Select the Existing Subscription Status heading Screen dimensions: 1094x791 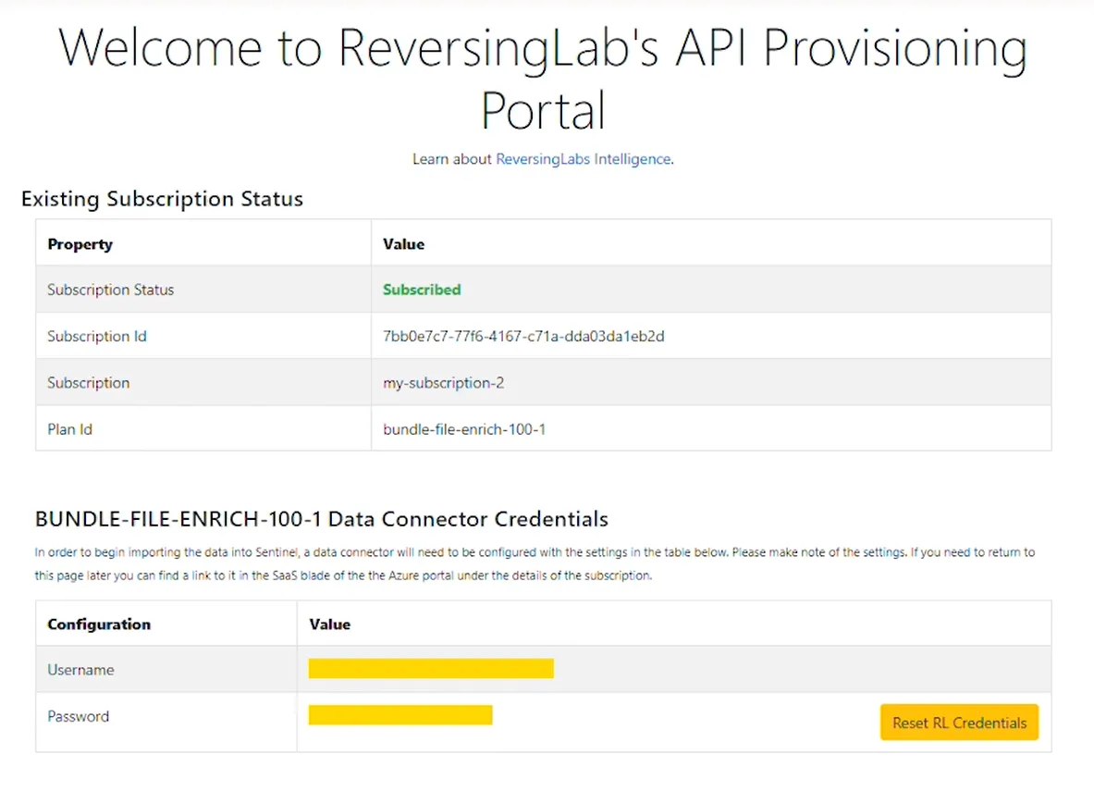pyautogui.click(x=162, y=198)
